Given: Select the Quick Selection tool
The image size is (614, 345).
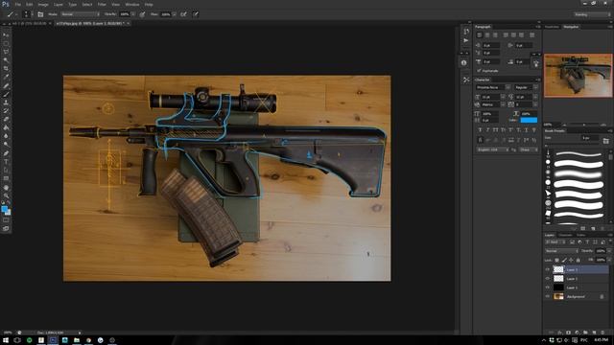Looking at the screenshot, I should tap(6, 60).
